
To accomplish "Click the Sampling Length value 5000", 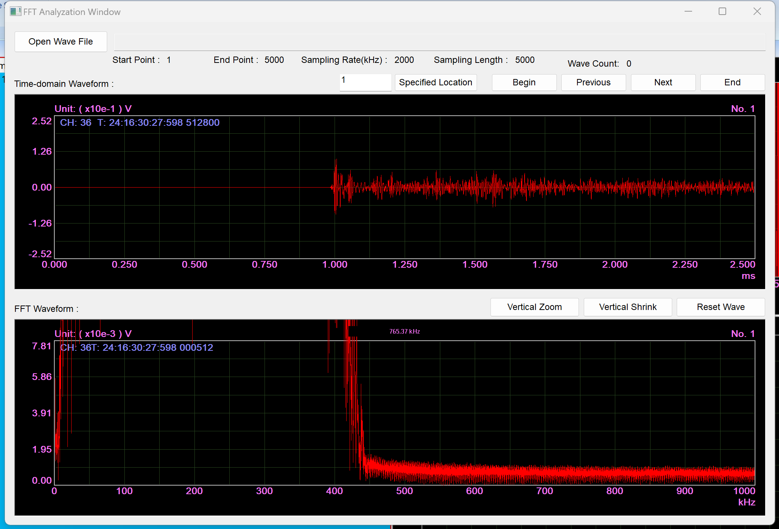I will [x=525, y=60].
